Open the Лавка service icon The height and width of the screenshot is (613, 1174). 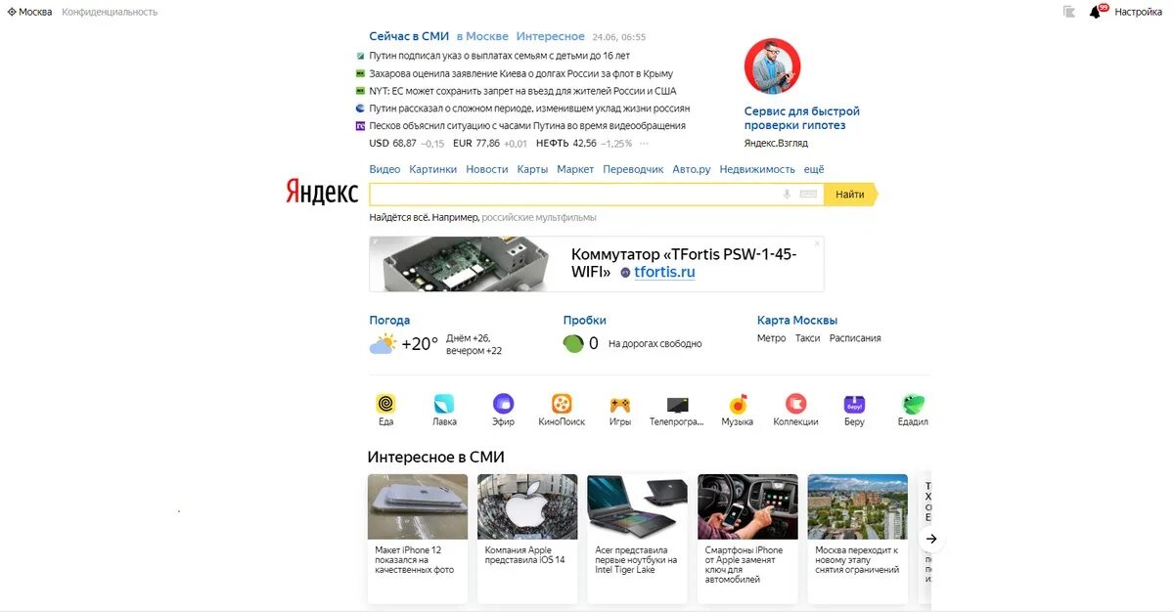444,404
